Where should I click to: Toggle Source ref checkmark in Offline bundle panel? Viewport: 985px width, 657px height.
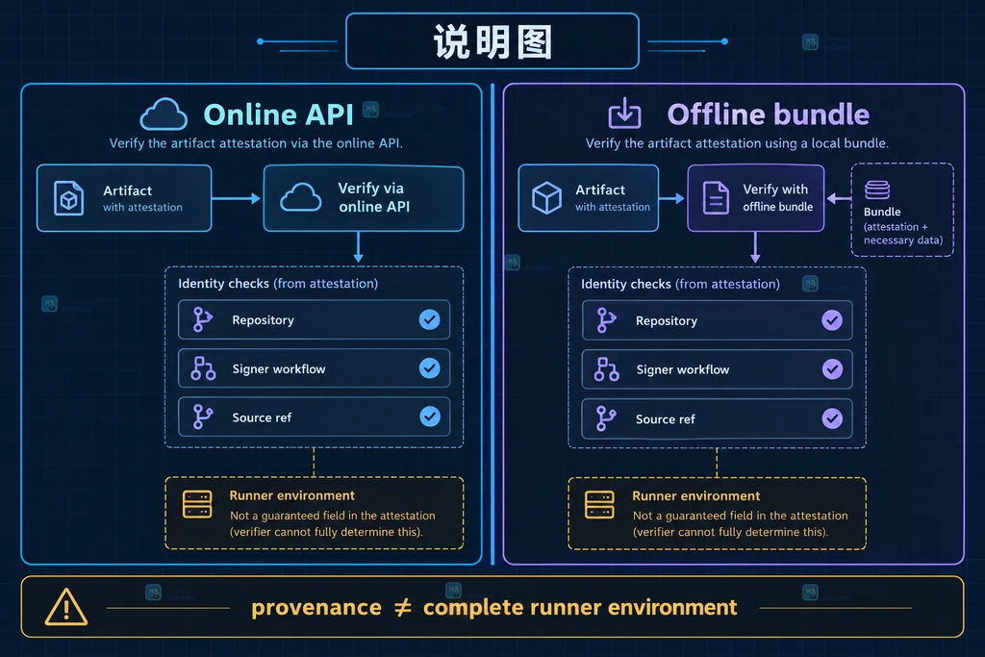832,418
